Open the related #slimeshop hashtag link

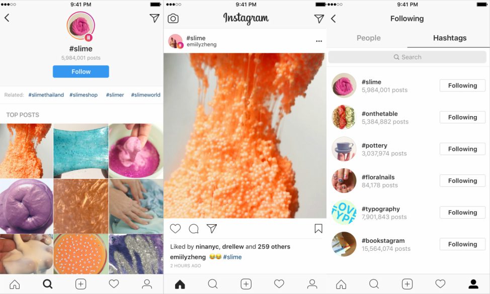(x=84, y=95)
